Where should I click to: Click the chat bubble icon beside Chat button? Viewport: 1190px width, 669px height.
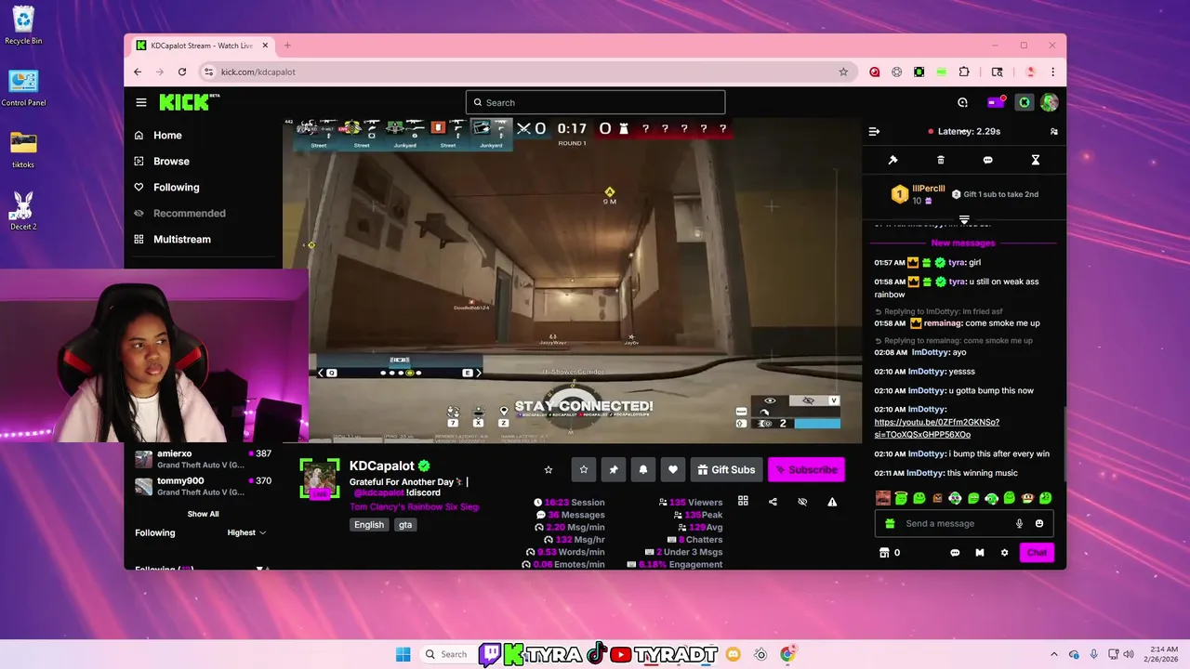pyautogui.click(x=955, y=553)
